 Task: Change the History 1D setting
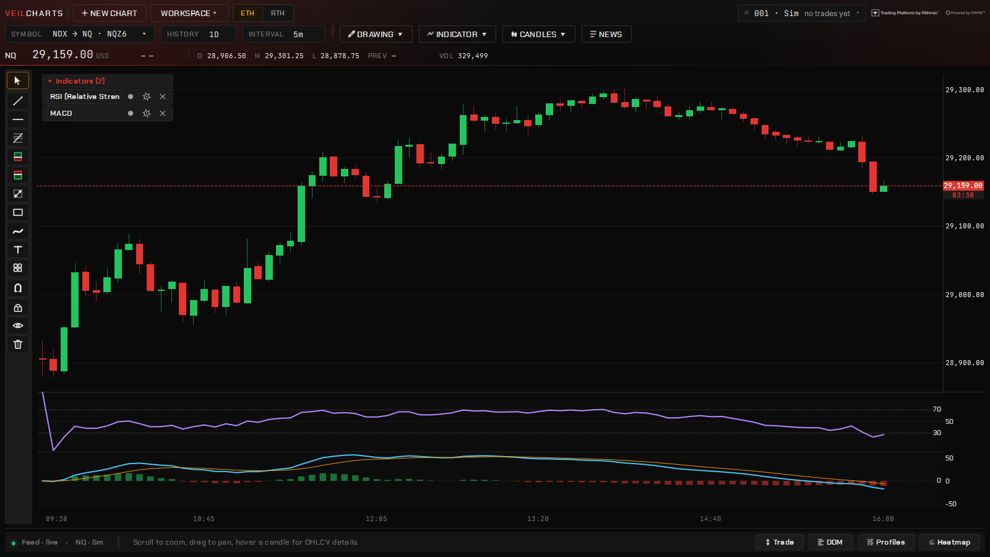click(198, 34)
